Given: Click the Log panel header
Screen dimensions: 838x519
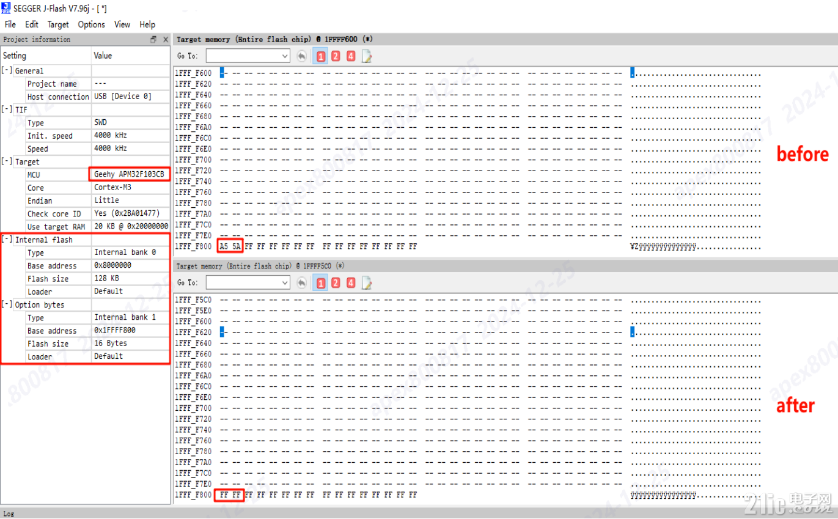Looking at the screenshot, I should pos(9,513).
